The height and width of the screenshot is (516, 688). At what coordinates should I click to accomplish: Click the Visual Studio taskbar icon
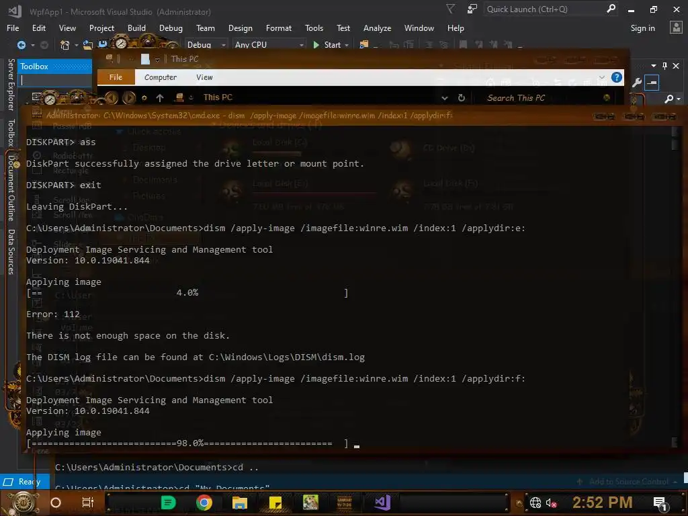[x=382, y=503]
